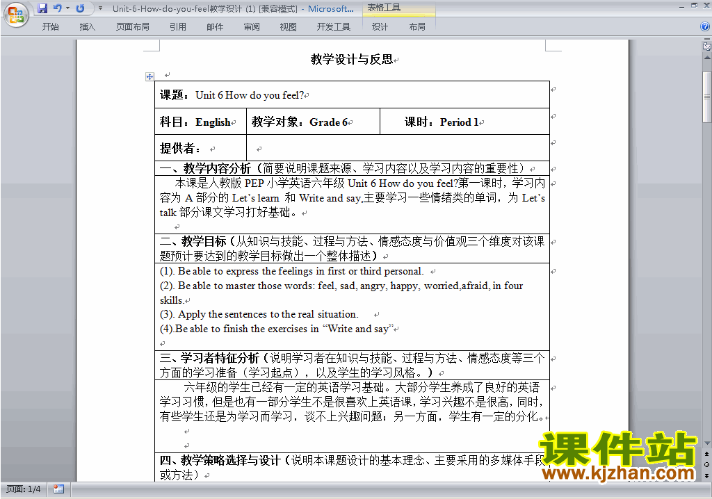Toggle the ruler button above scrollbar
This screenshot has height=499, width=712.
coord(707,46)
